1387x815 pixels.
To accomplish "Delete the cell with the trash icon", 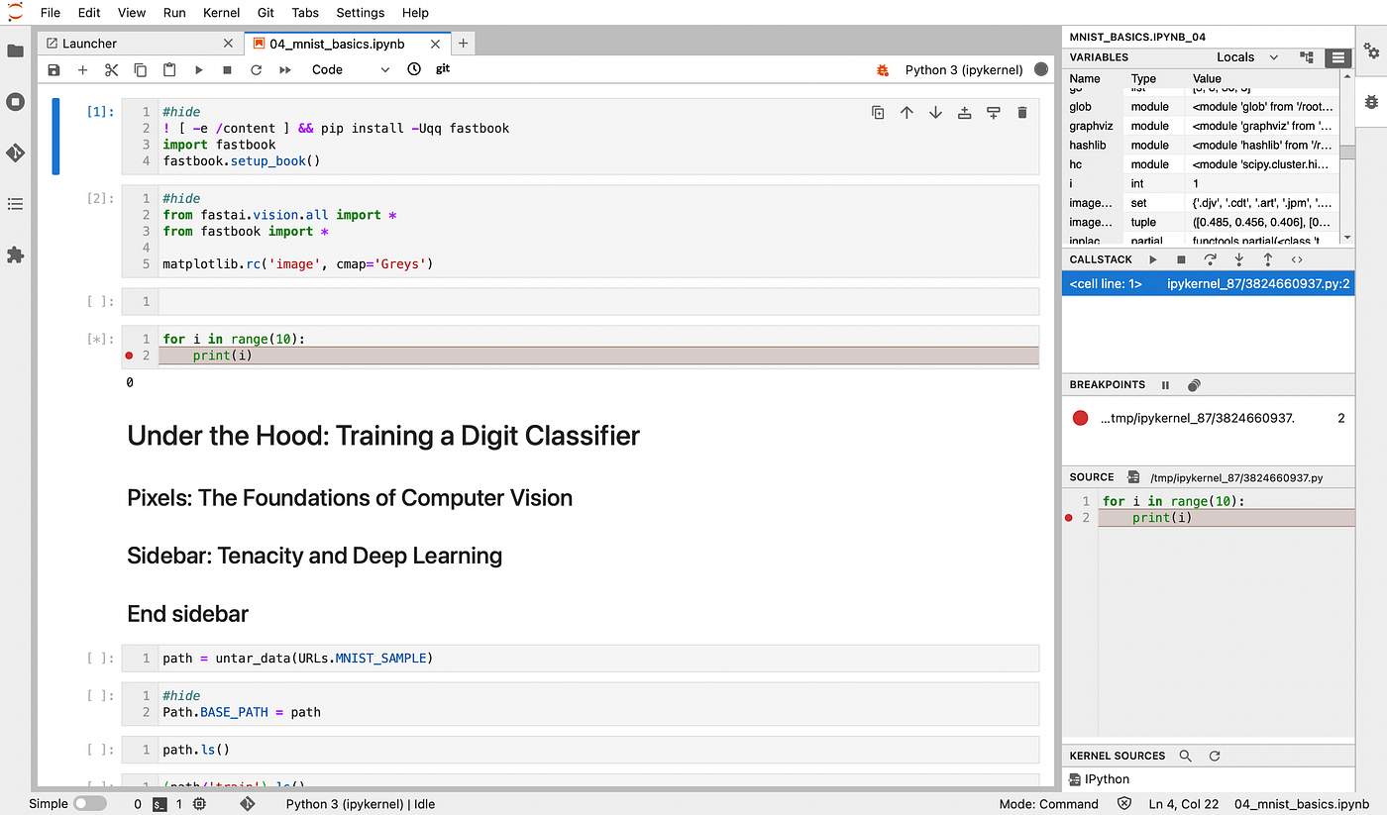I will click(1022, 112).
